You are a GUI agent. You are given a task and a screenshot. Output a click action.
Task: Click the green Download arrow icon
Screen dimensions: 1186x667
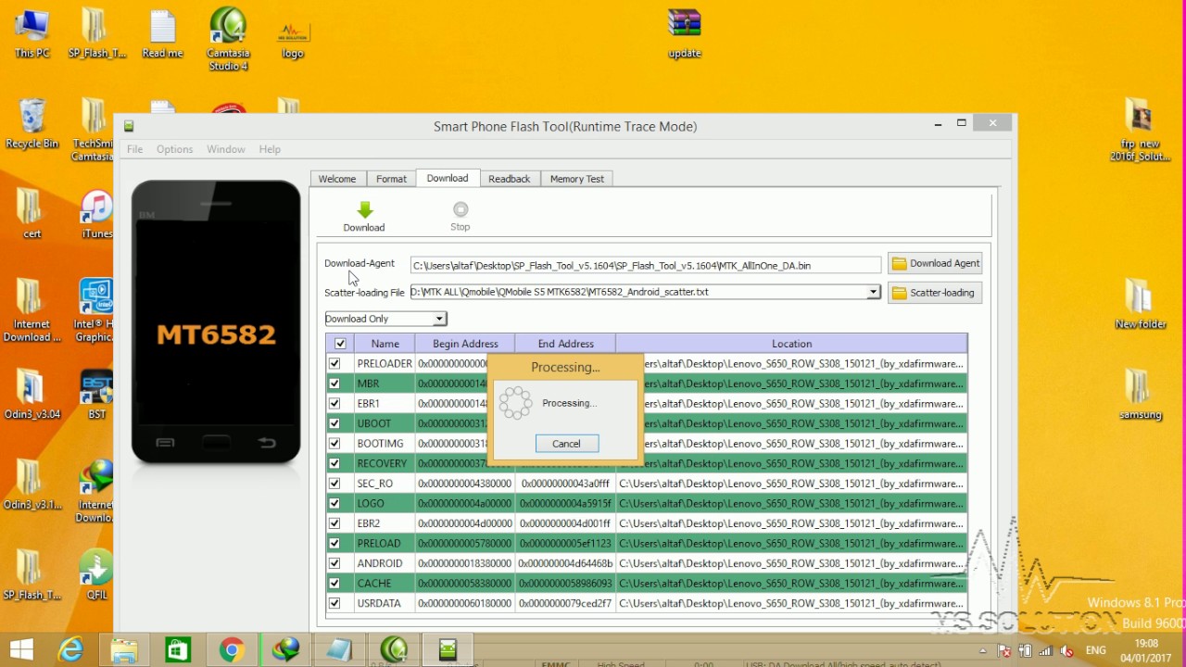(x=364, y=210)
